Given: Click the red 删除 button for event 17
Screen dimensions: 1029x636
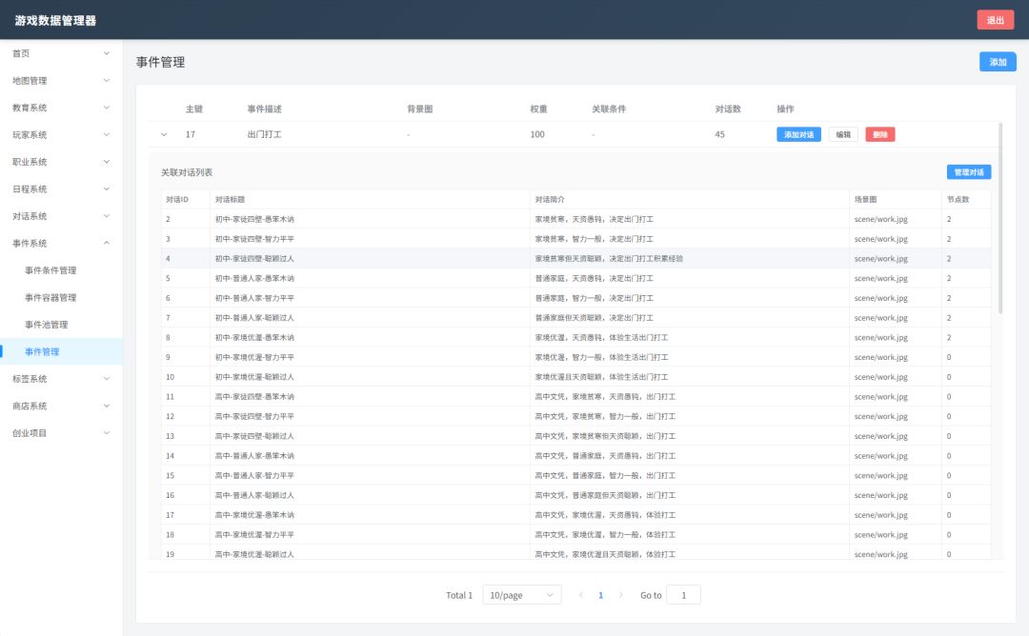Looking at the screenshot, I should pyautogui.click(x=880, y=134).
